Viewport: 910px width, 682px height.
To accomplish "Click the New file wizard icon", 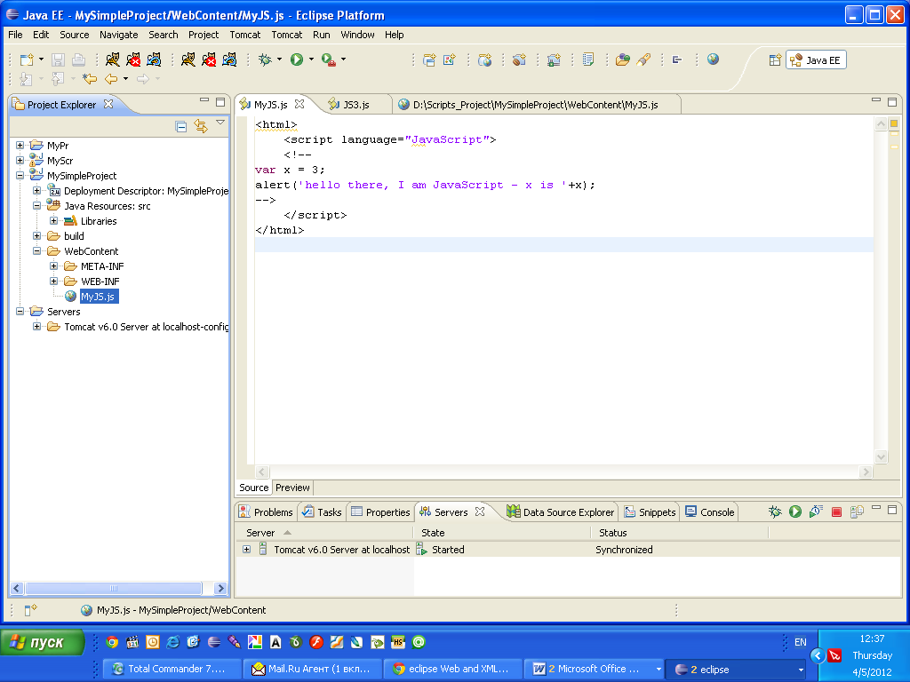I will (x=27, y=59).
